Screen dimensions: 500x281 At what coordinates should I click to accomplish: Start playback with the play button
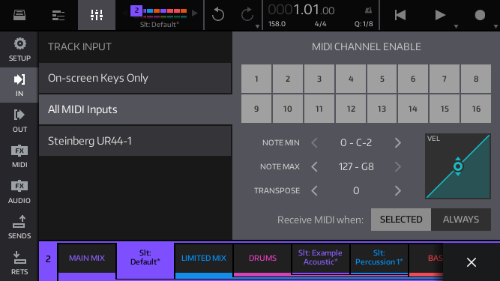coord(440,15)
